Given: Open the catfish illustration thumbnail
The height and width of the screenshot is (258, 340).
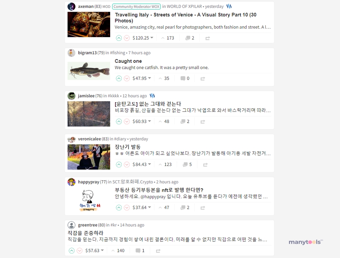Looking at the screenshot, I should pos(89,71).
